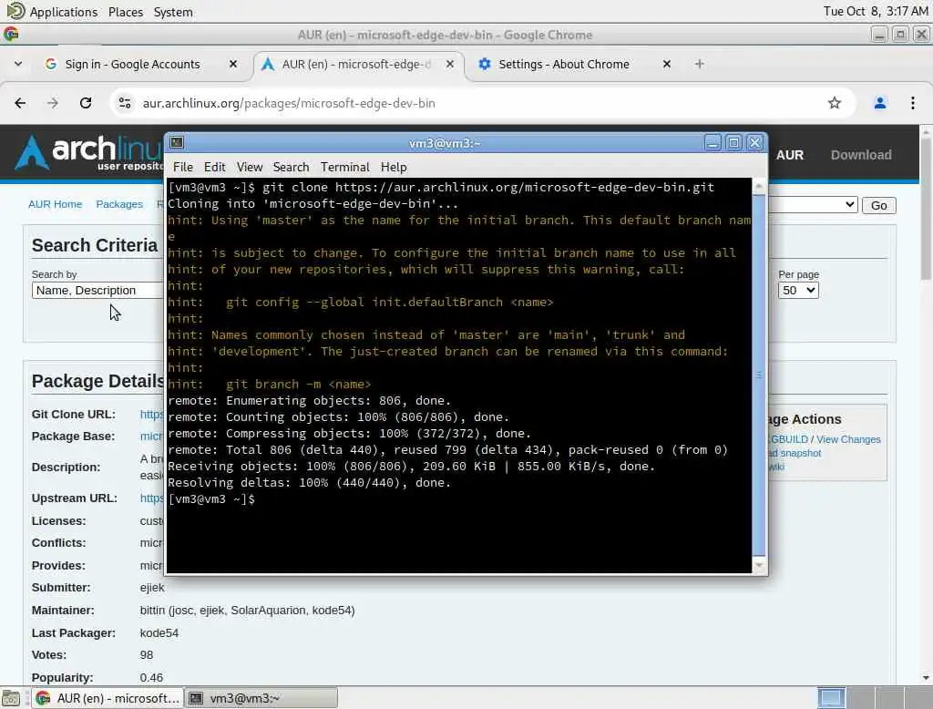Click the Arch Linux logo
The height and width of the screenshot is (709, 933).
[89, 152]
